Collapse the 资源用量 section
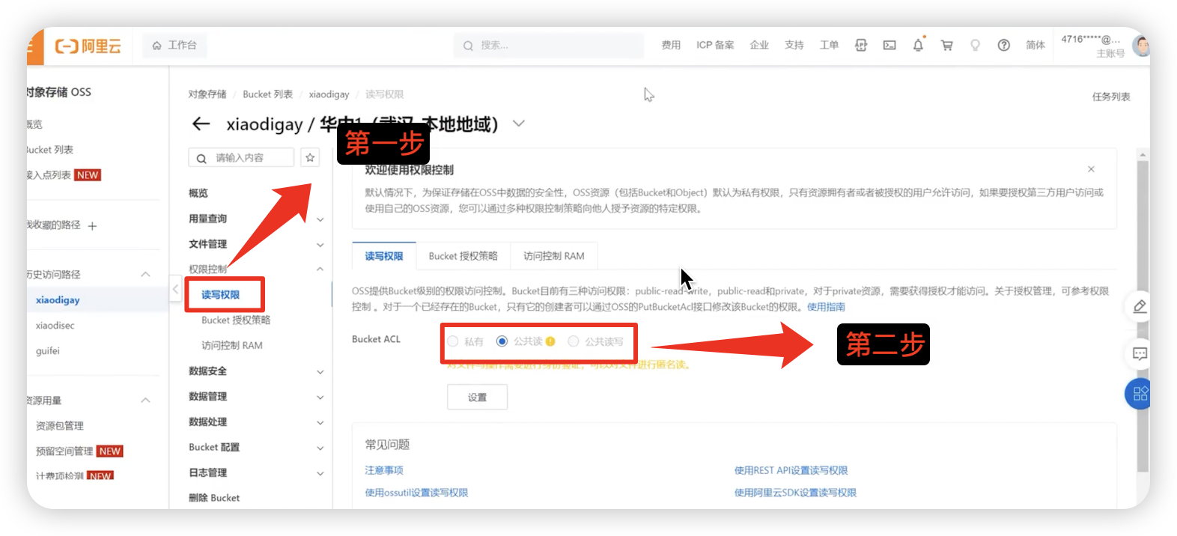This screenshot has height=536, width=1177. 145,401
